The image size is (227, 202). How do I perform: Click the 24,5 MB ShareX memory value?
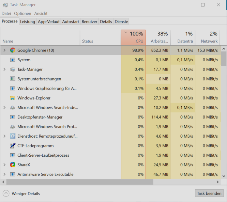tap(161, 165)
